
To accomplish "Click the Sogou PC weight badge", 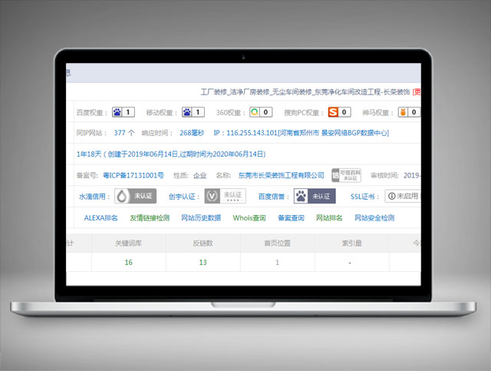I will pos(340,112).
